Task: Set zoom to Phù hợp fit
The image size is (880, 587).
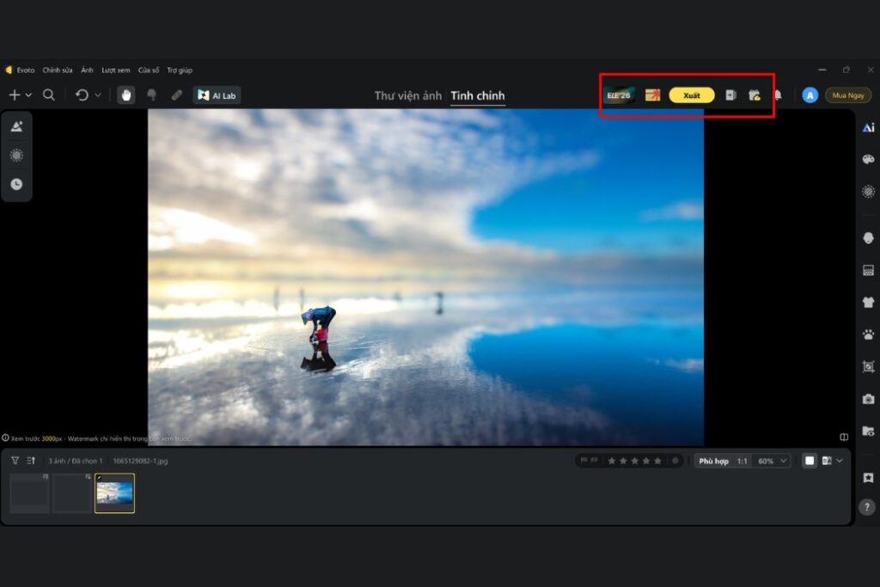Action: point(714,462)
